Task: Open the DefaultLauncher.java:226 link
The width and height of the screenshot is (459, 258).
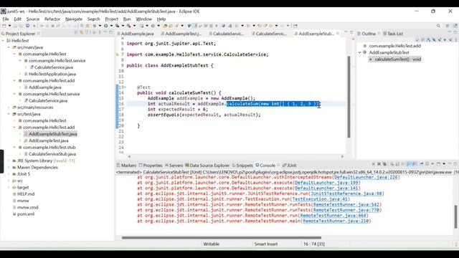Action: pos(366,177)
